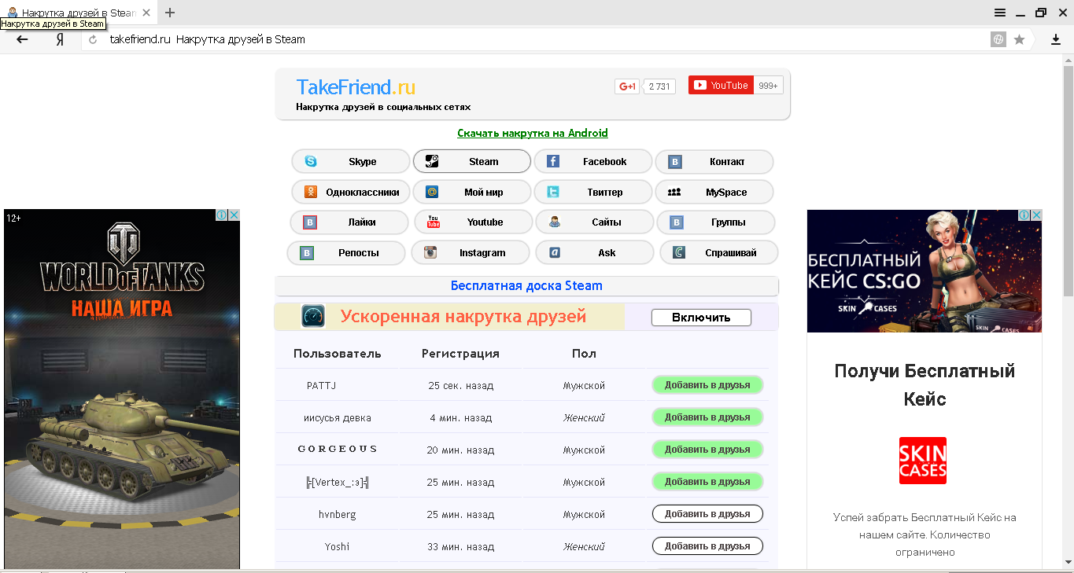Add hvnberg as a friend
1074x573 pixels.
coord(707,514)
